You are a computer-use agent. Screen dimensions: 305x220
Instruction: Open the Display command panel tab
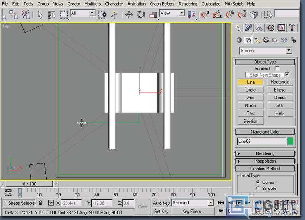(281, 28)
